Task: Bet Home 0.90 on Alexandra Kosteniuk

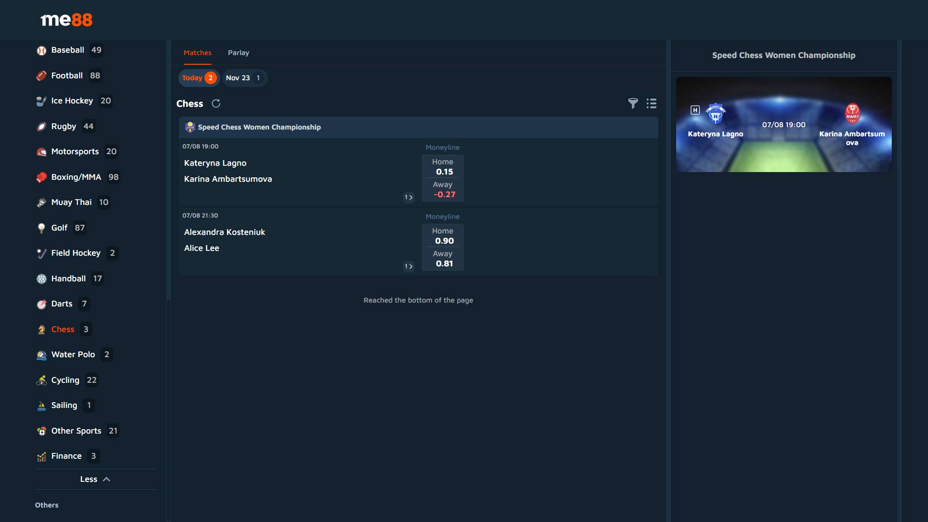Action: tap(443, 236)
